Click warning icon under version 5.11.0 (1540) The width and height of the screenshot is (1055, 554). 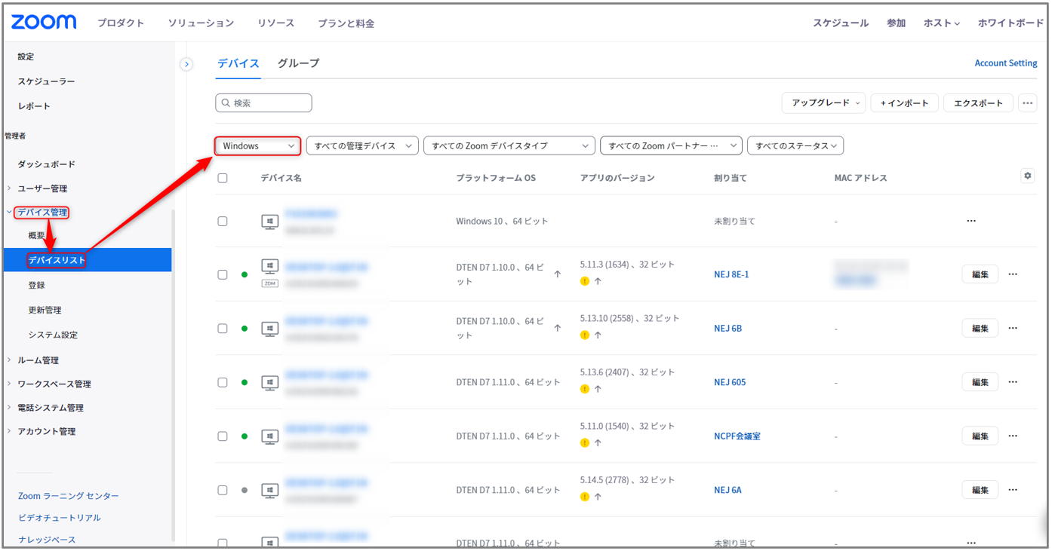click(x=585, y=442)
